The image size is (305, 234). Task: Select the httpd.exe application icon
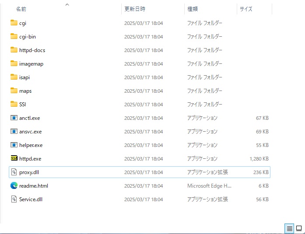[14, 158]
